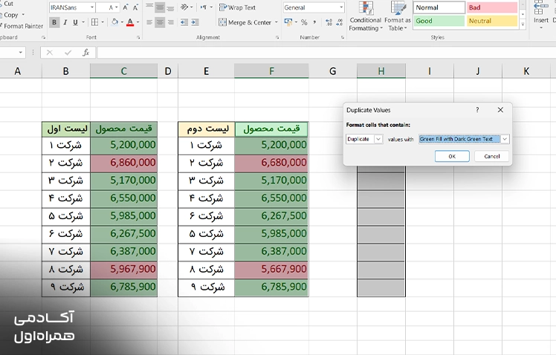Select column C header
Viewport: 556px width, 355px height.
(x=123, y=71)
